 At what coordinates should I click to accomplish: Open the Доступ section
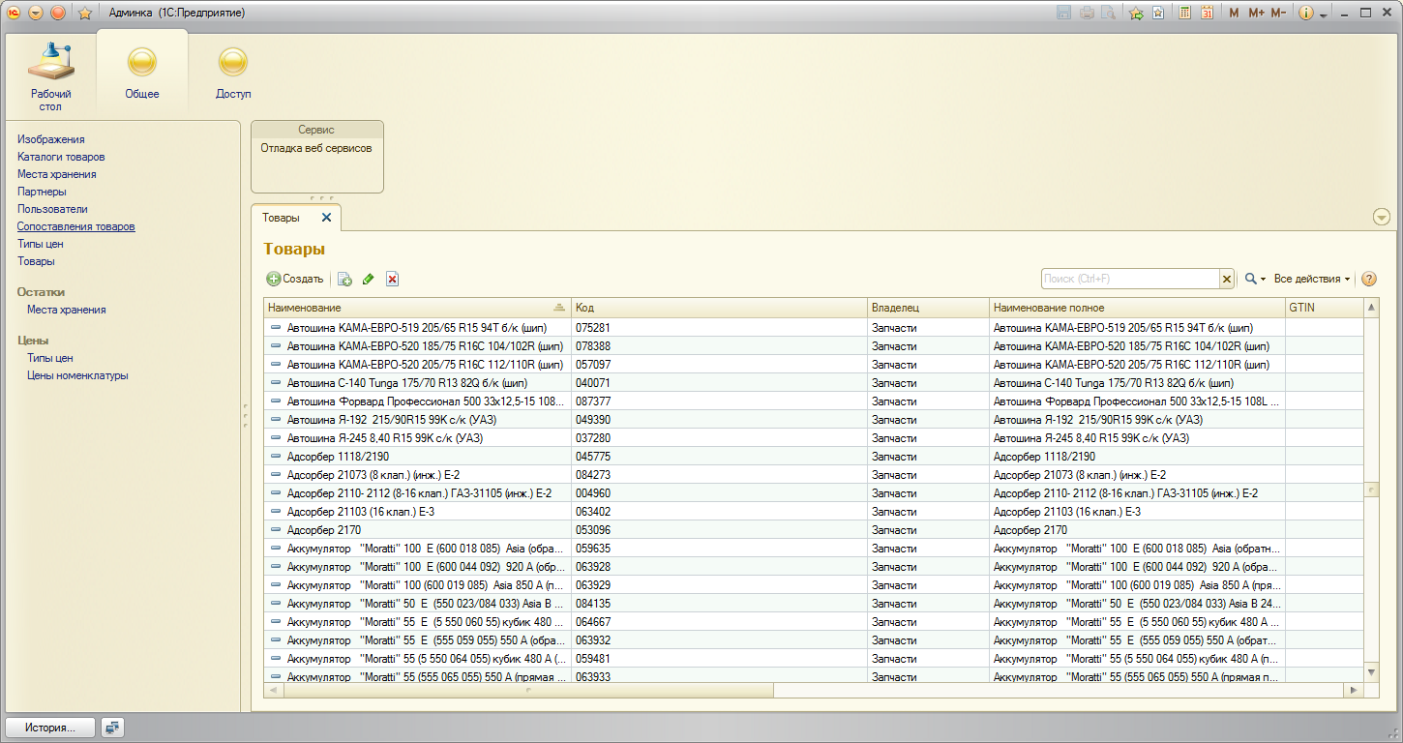point(233,72)
